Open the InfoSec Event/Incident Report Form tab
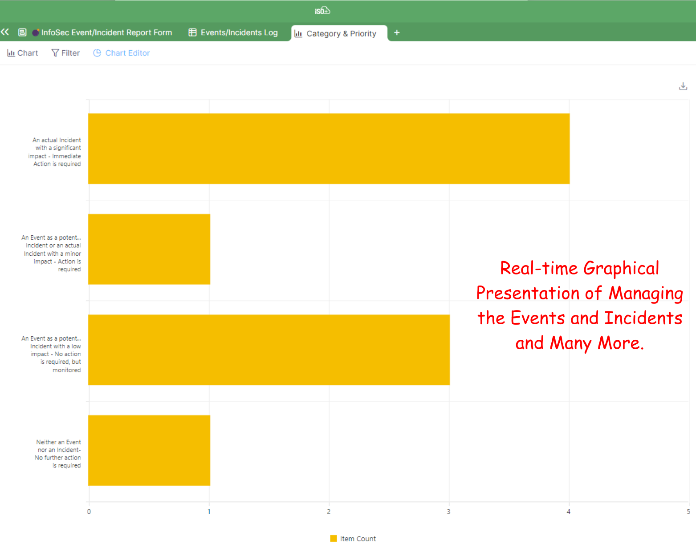The image size is (696, 556). 106,32
